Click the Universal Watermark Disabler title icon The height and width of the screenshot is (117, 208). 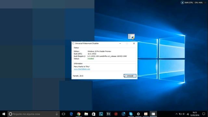(73, 43)
